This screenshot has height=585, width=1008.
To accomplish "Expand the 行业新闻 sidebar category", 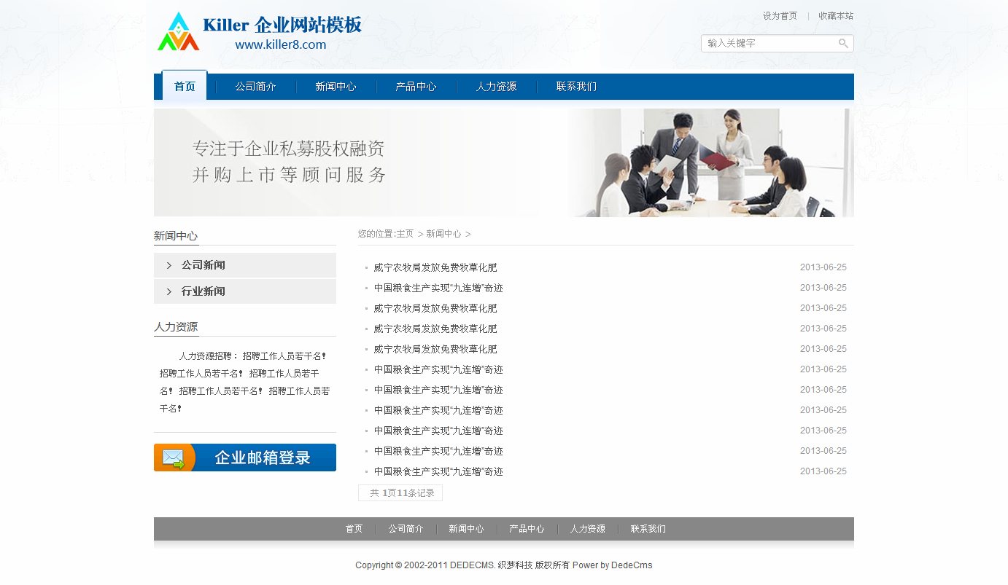I will tap(203, 291).
